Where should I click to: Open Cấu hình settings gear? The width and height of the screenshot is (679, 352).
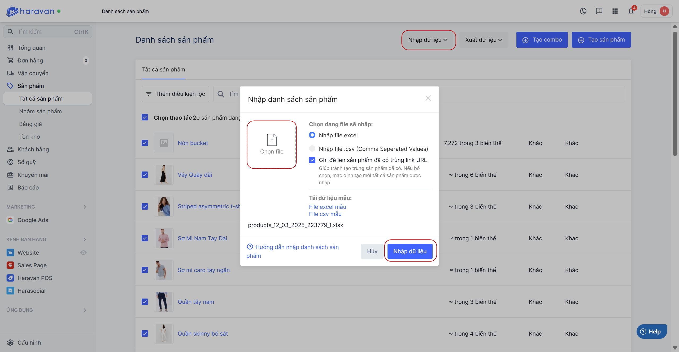[x=10, y=342]
